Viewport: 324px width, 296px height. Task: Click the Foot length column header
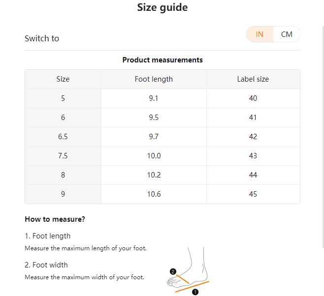[x=154, y=79]
